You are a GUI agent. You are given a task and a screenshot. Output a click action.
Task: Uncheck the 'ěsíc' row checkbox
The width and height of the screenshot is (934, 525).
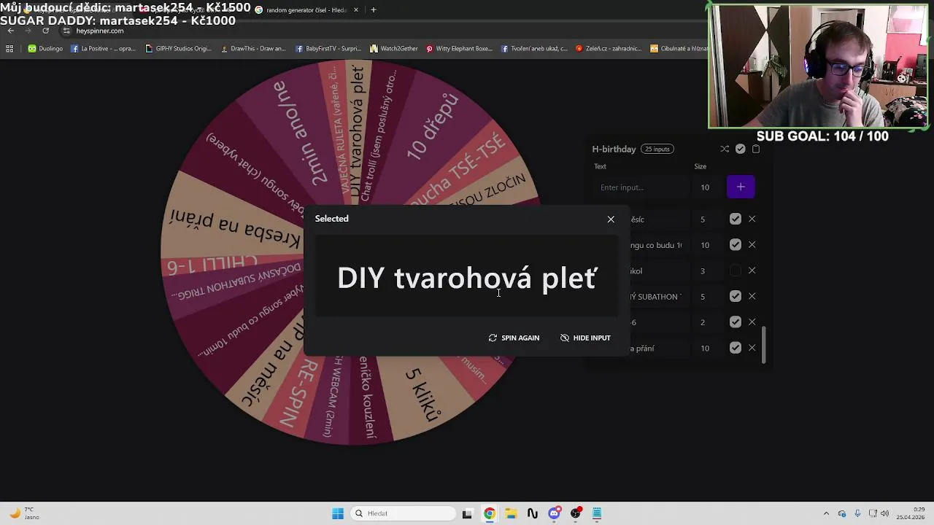(x=735, y=219)
